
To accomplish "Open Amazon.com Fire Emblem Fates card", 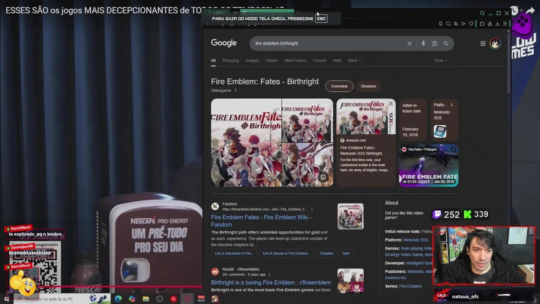I will tap(366, 143).
